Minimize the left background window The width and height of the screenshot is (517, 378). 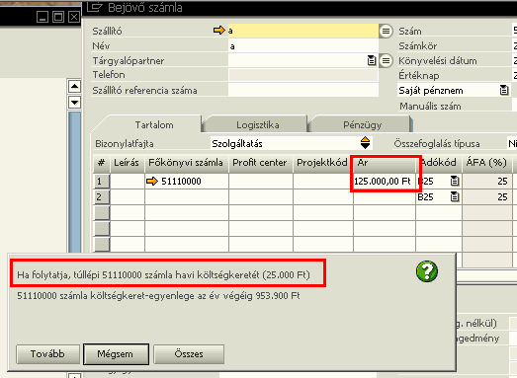click(43, 17)
